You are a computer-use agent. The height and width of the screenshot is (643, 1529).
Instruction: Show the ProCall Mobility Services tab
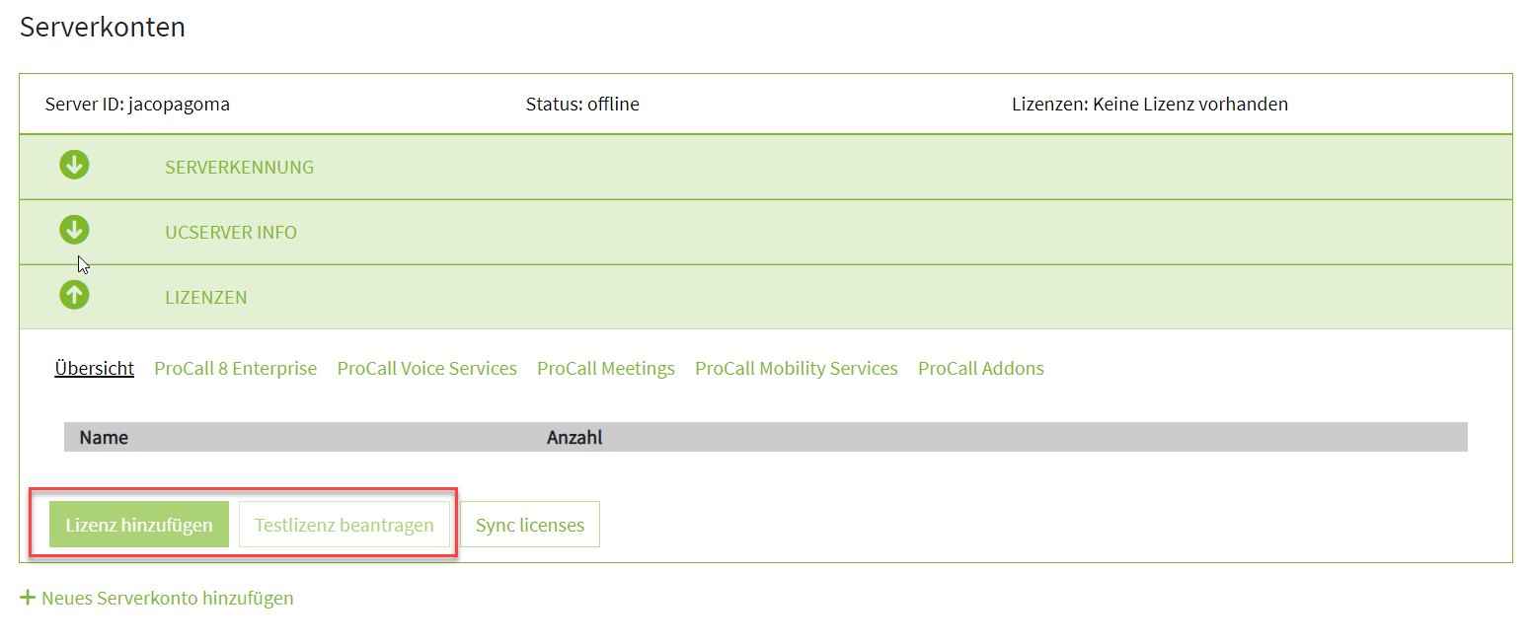797,369
